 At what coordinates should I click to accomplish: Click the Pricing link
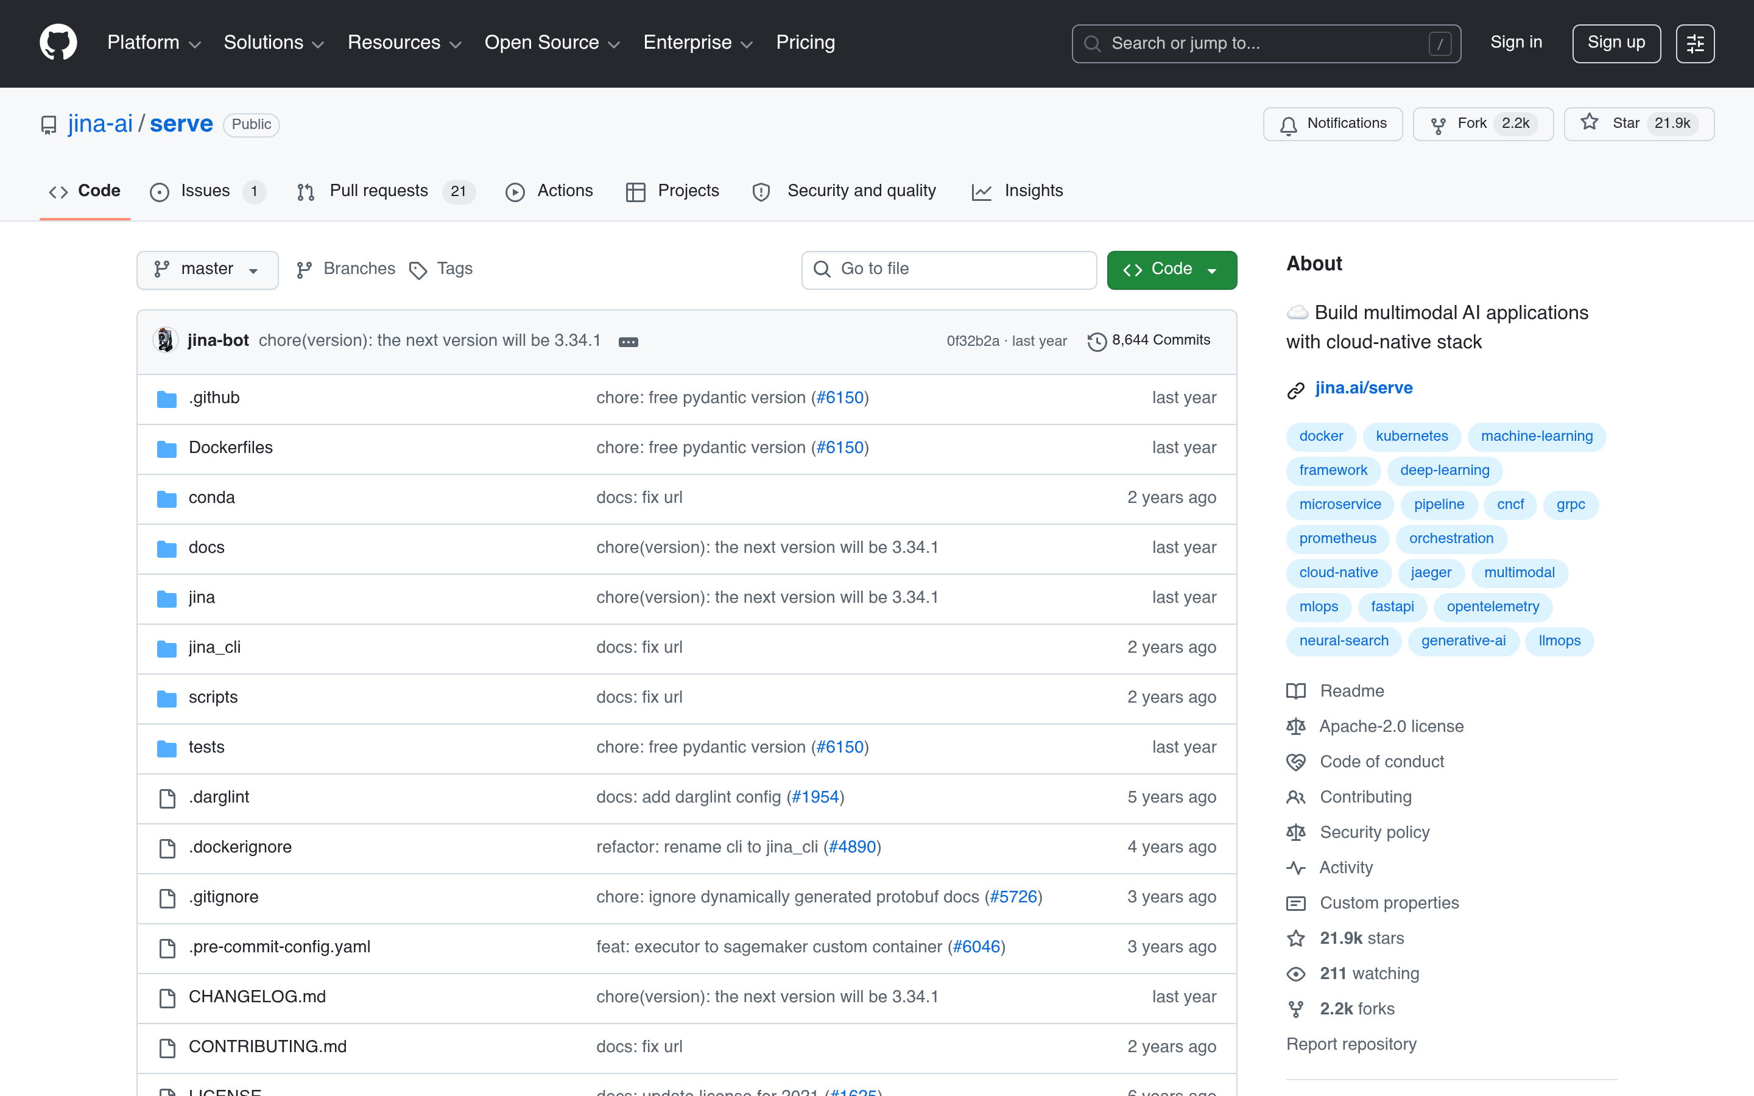(x=805, y=43)
